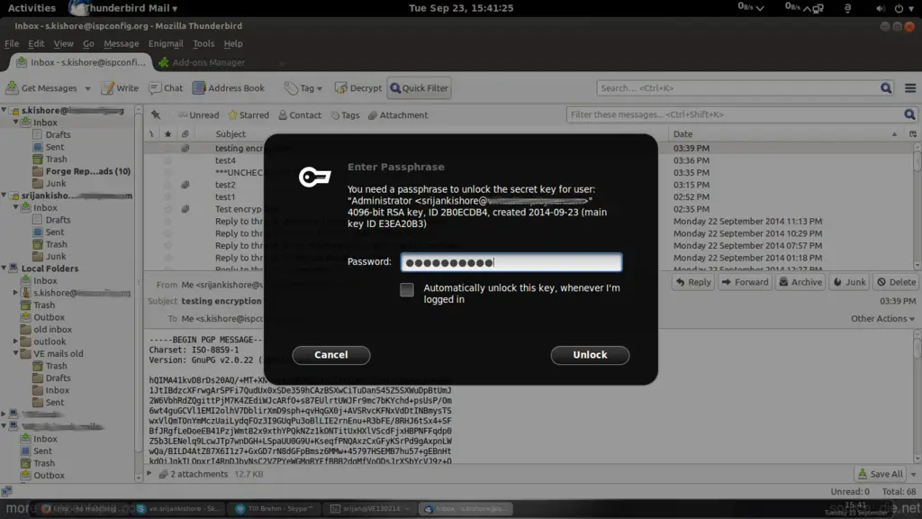Delete the current message
922x519 pixels.
point(896,282)
